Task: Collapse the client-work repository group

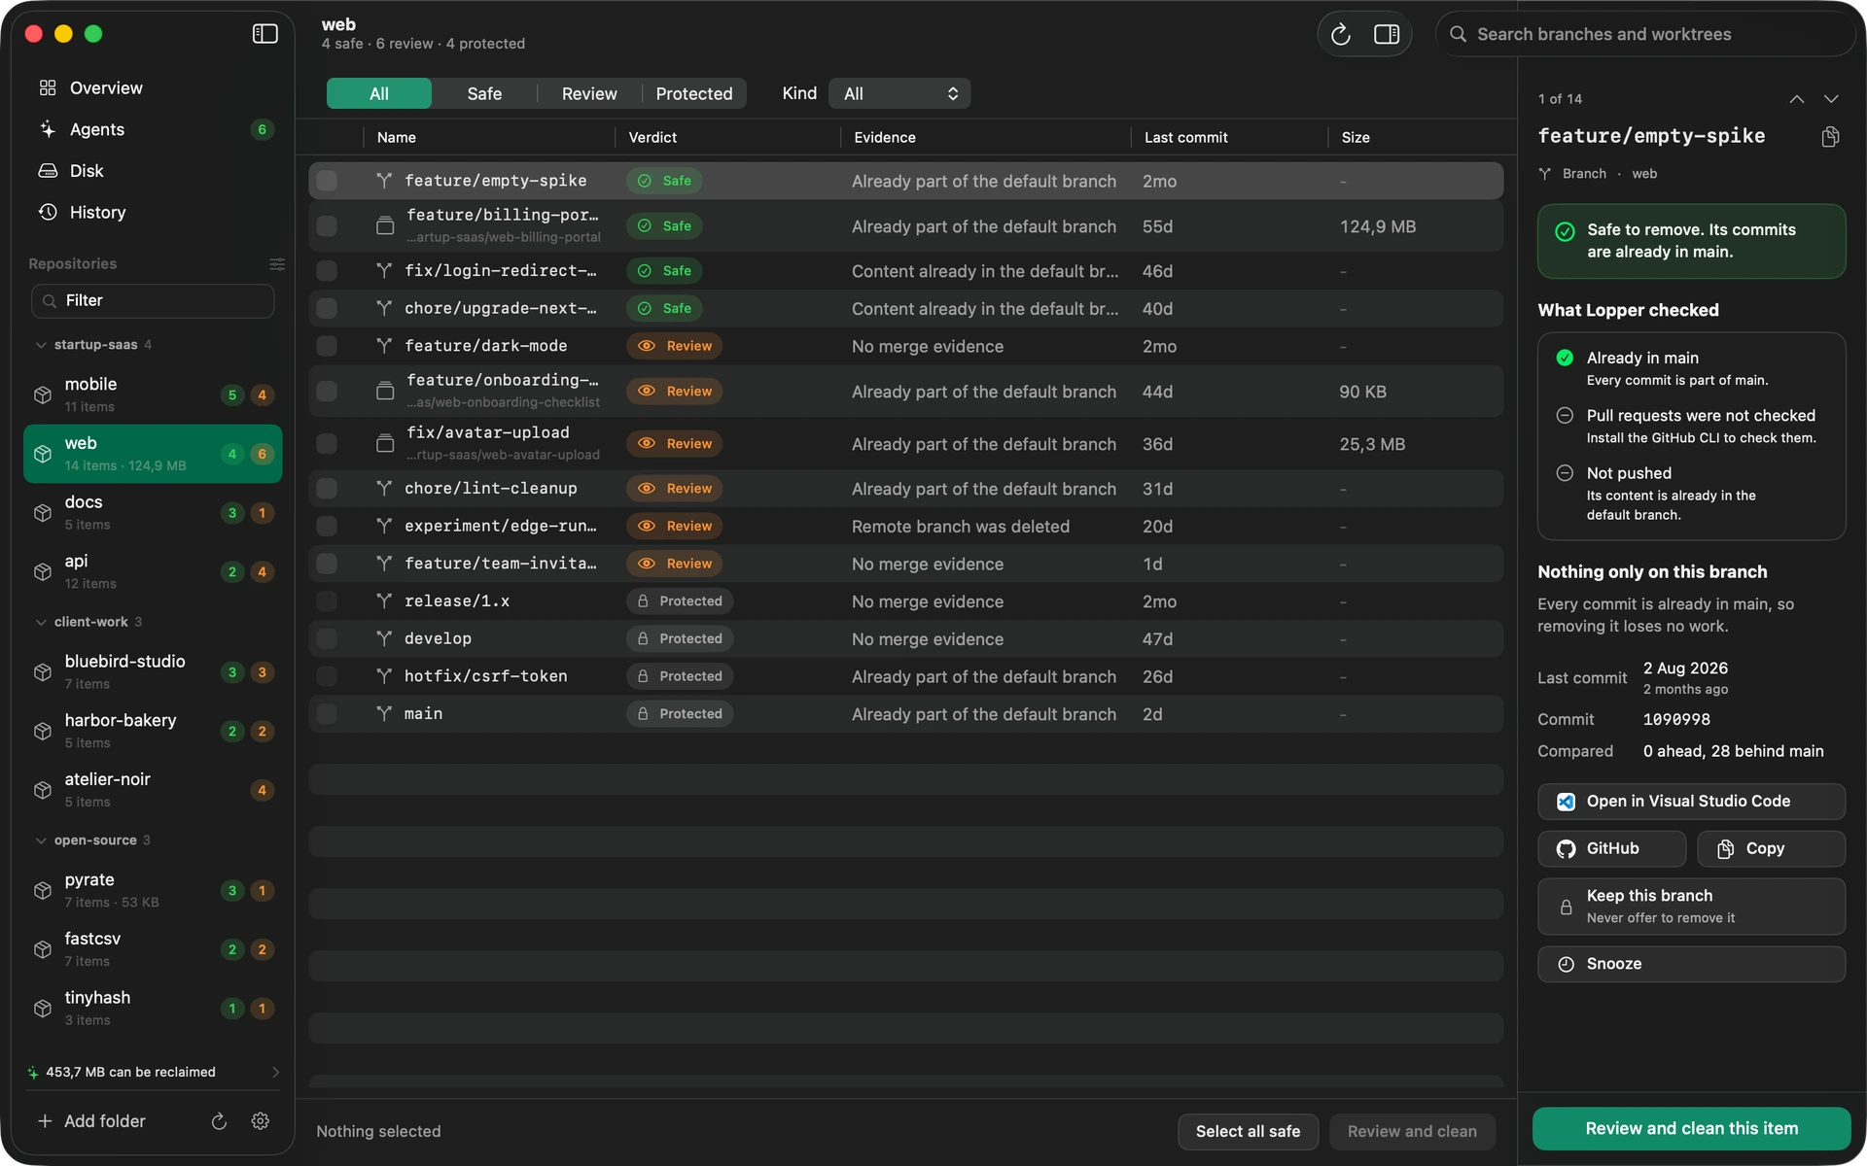Action: click(x=41, y=622)
